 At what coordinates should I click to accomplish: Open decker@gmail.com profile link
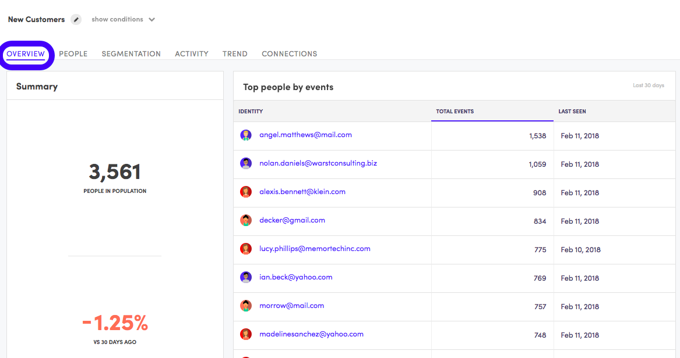point(292,220)
